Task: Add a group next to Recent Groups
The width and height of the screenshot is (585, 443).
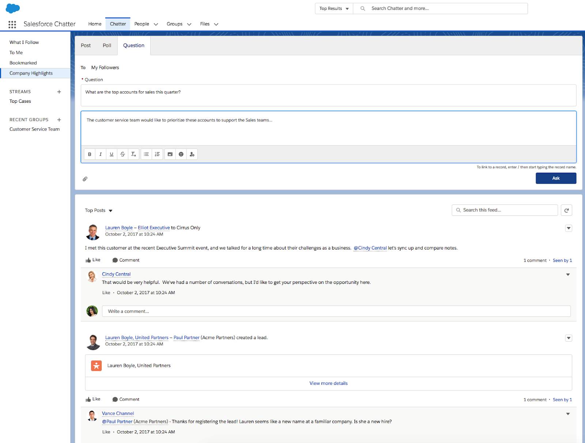Action: [59, 120]
